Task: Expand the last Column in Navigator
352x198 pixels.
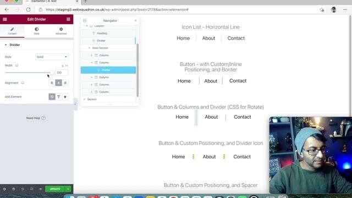Action: click(92, 92)
